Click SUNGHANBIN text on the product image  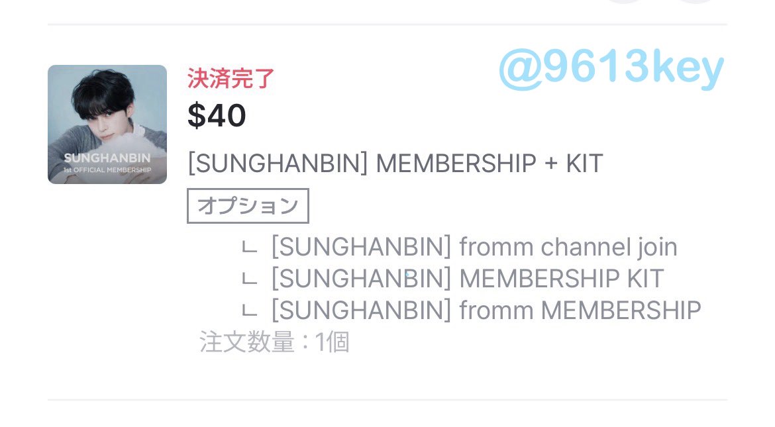point(107,158)
